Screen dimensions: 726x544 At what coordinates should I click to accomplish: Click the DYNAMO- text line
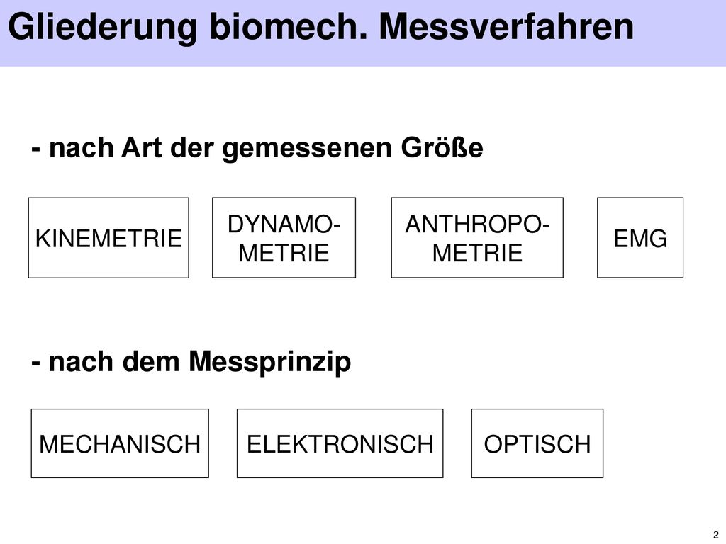point(284,225)
